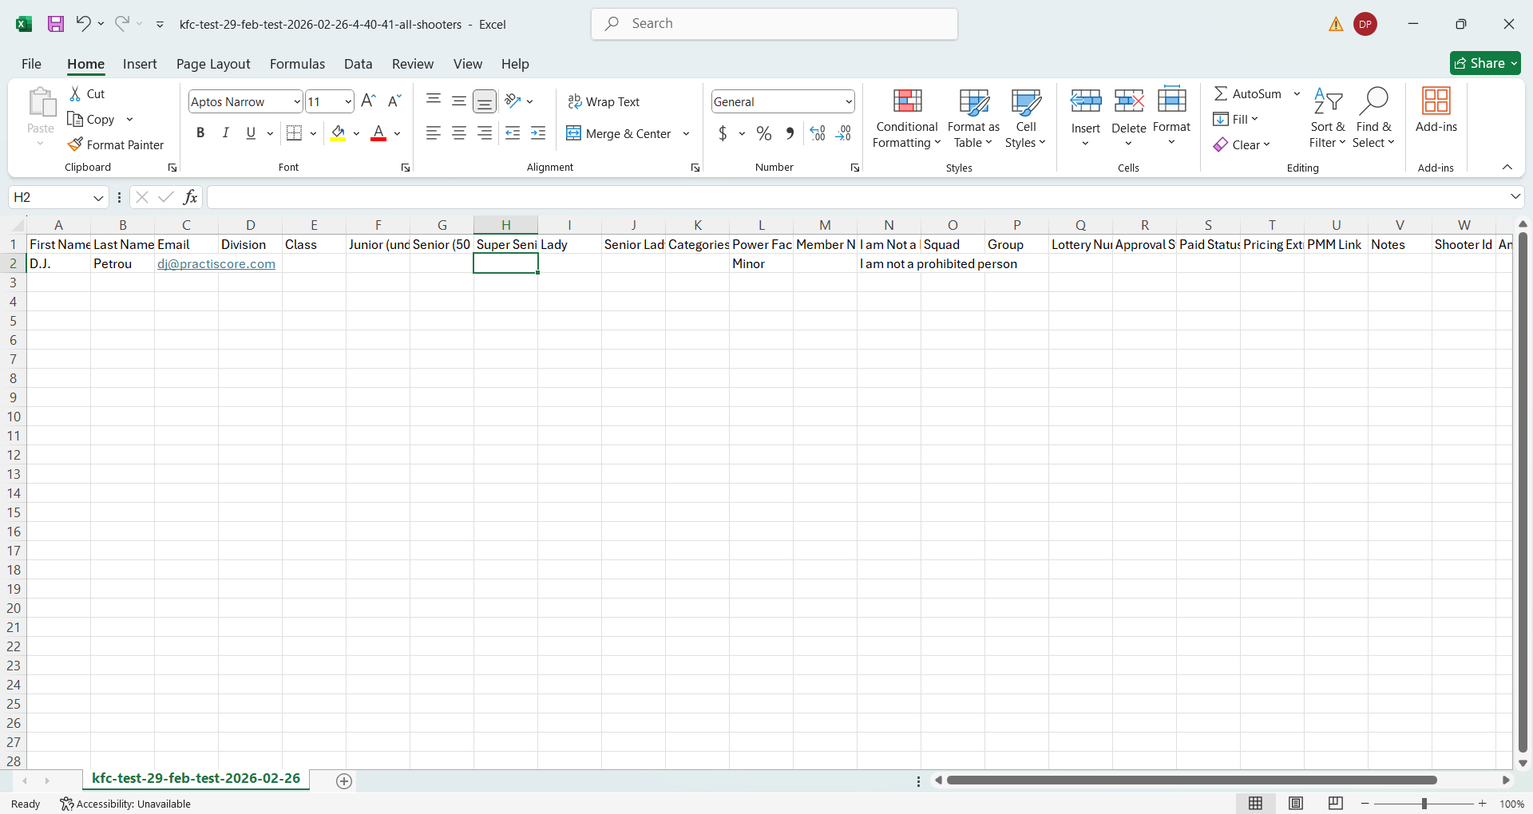Click the Share button
The width and height of the screenshot is (1533, 814).
coord(1484,63)
